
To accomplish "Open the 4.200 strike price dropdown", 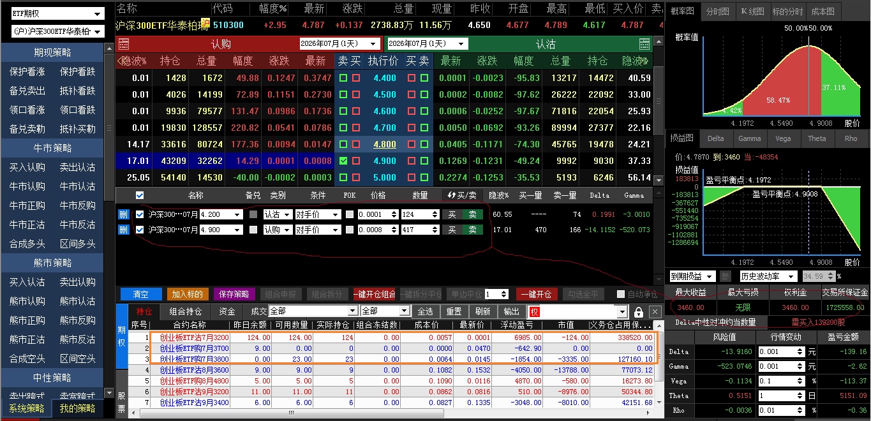I will click(x=221, y=214).
